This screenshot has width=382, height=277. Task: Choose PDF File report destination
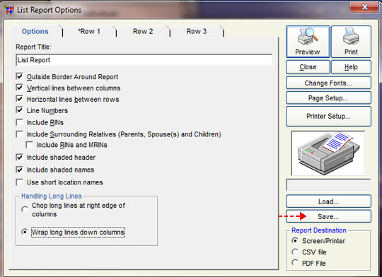click(x=295, y=263)
